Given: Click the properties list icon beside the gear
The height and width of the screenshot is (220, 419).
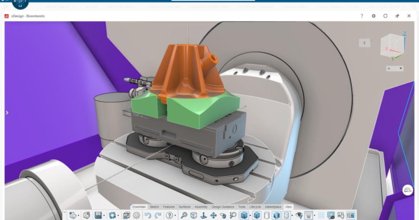Looking at the screenshot, I should coord(126,215).
